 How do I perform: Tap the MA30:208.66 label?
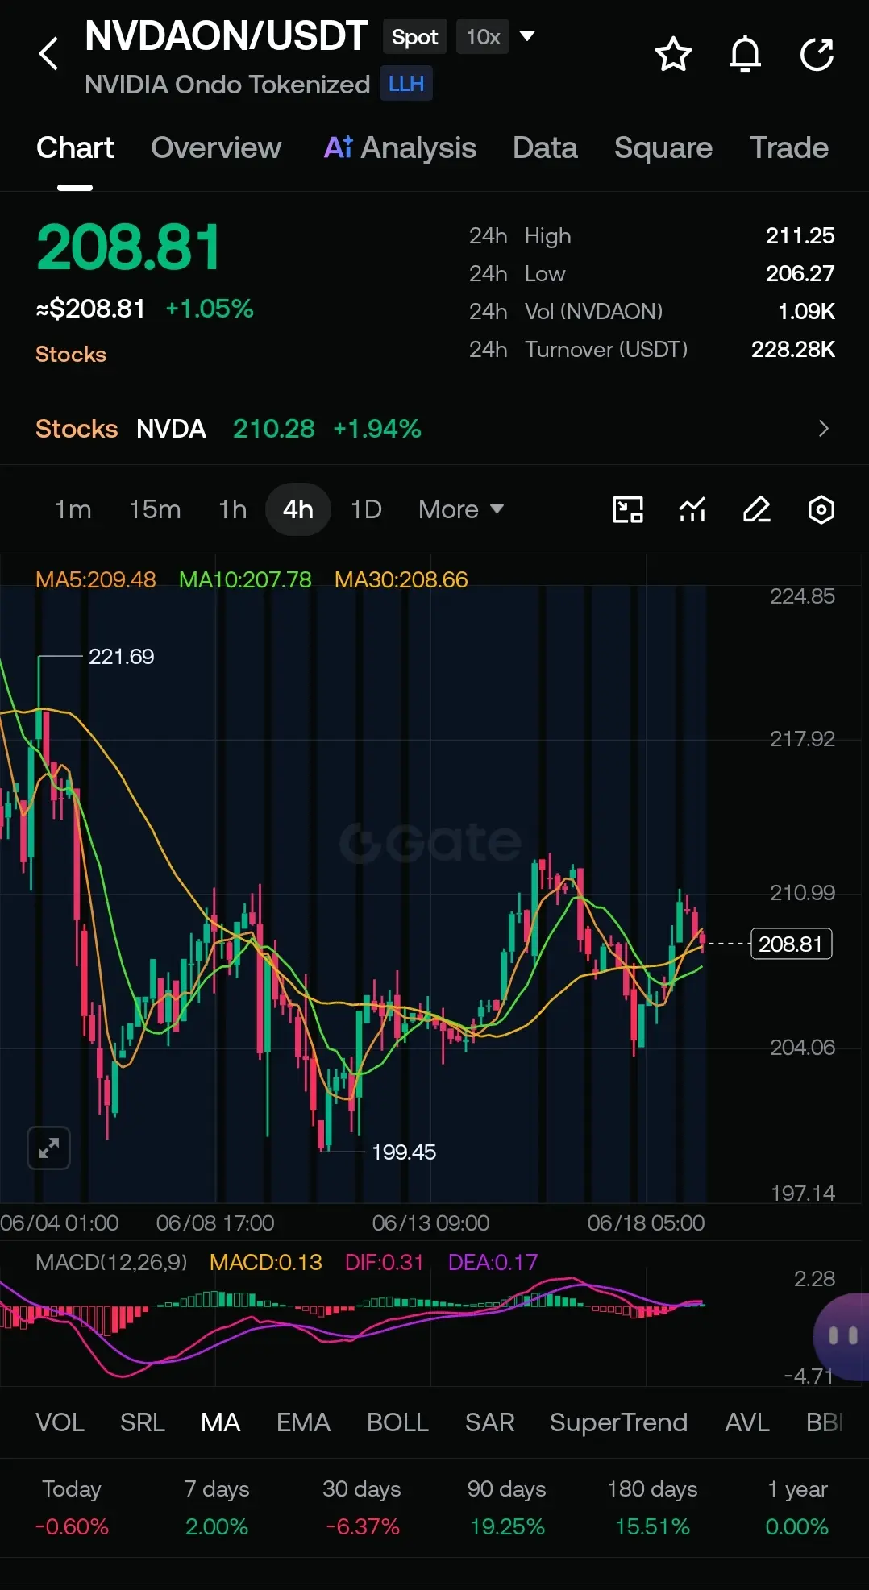[401, 579]
